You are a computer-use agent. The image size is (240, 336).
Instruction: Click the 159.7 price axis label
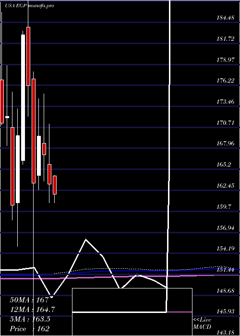(224, 206)
